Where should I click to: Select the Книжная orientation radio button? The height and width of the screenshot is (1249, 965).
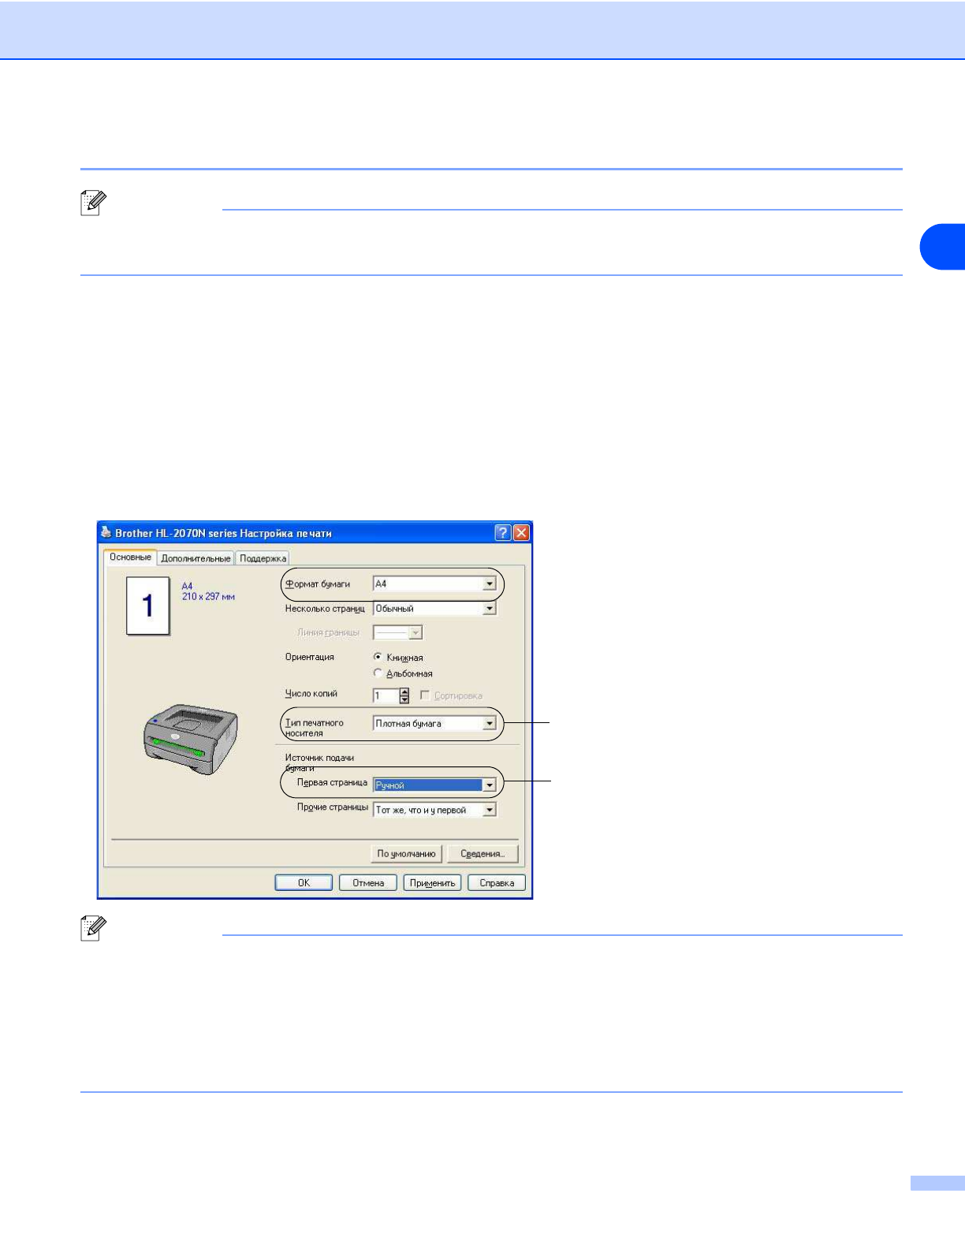coord(378,657)
